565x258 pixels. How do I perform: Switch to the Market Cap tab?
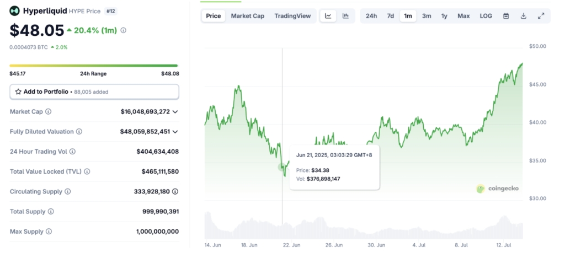pyautogui.click(x=247, y=16)
